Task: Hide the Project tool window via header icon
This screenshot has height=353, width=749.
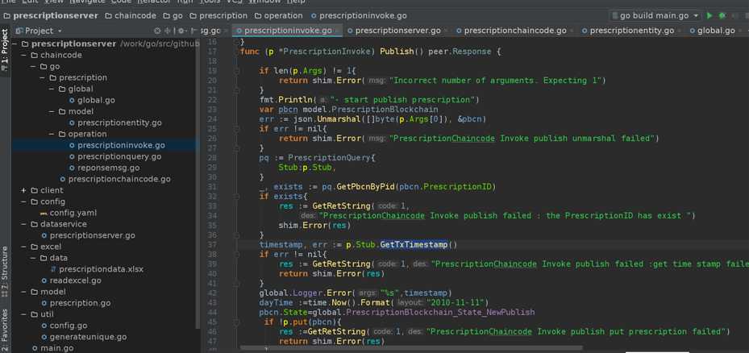Action: tap(194, 31)
